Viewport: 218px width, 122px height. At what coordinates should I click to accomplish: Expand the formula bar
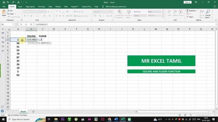(216, 24)
